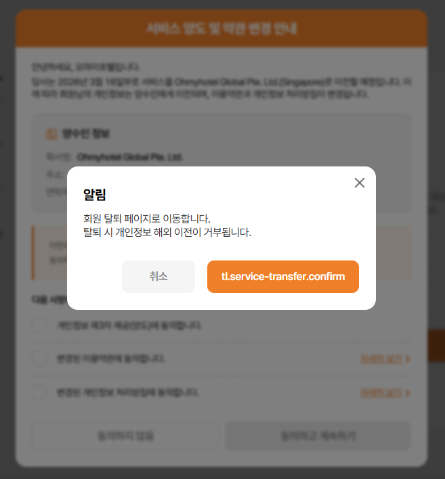
Task: Expand the chevron beside the 처리방침 details link
Action: coord(407,392)
